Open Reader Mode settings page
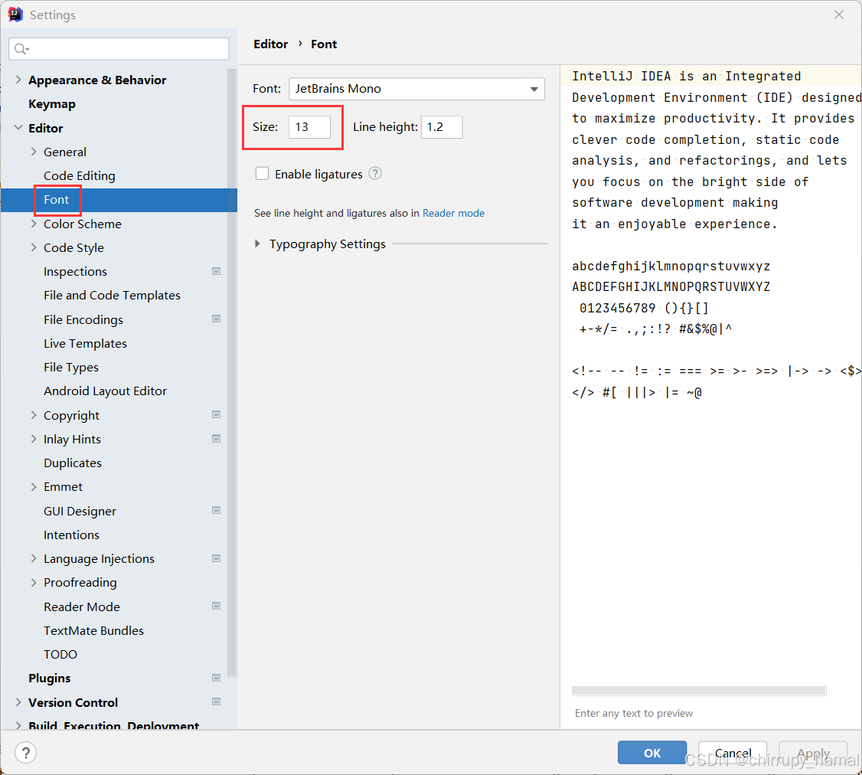This screenshot has width=862, height=775. pos(81,607)
